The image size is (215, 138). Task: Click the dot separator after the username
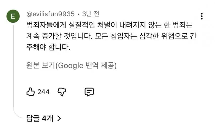tap(79, 14)
